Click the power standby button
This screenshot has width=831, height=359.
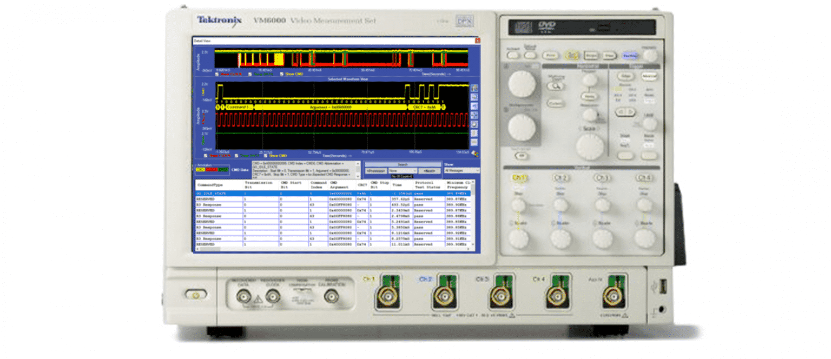point(196,295)
